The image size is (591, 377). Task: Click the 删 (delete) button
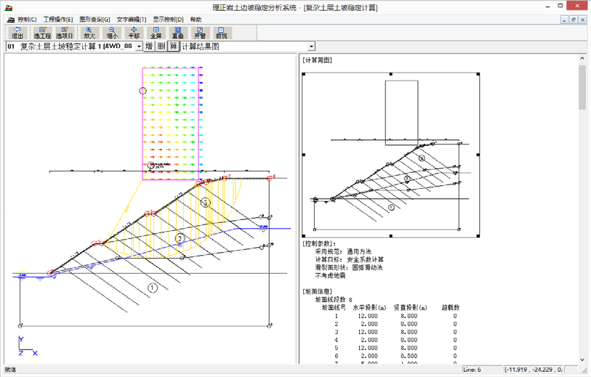coord(161,46)
